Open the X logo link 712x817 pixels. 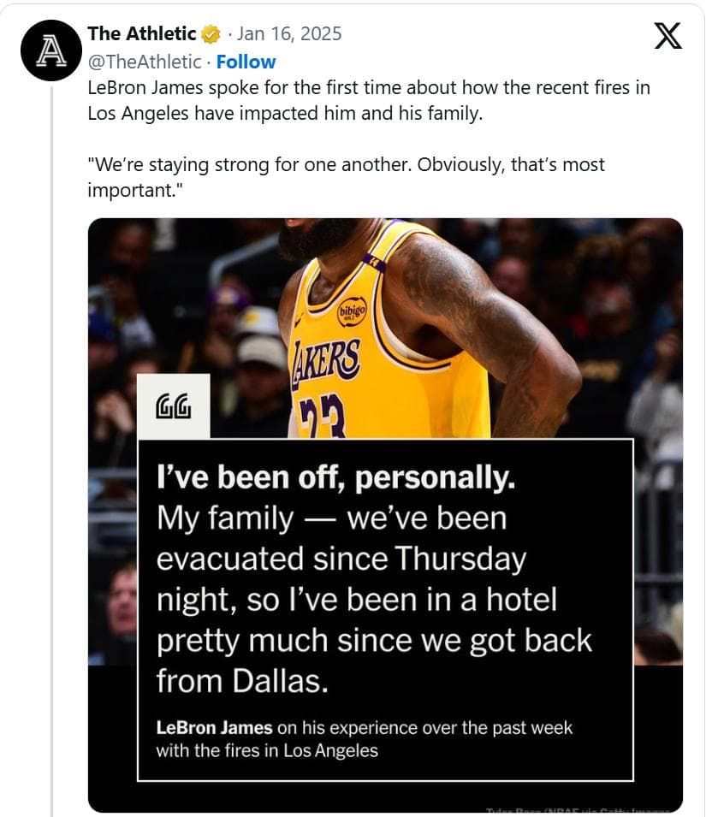pyautogui.click(x=667, y=36)
